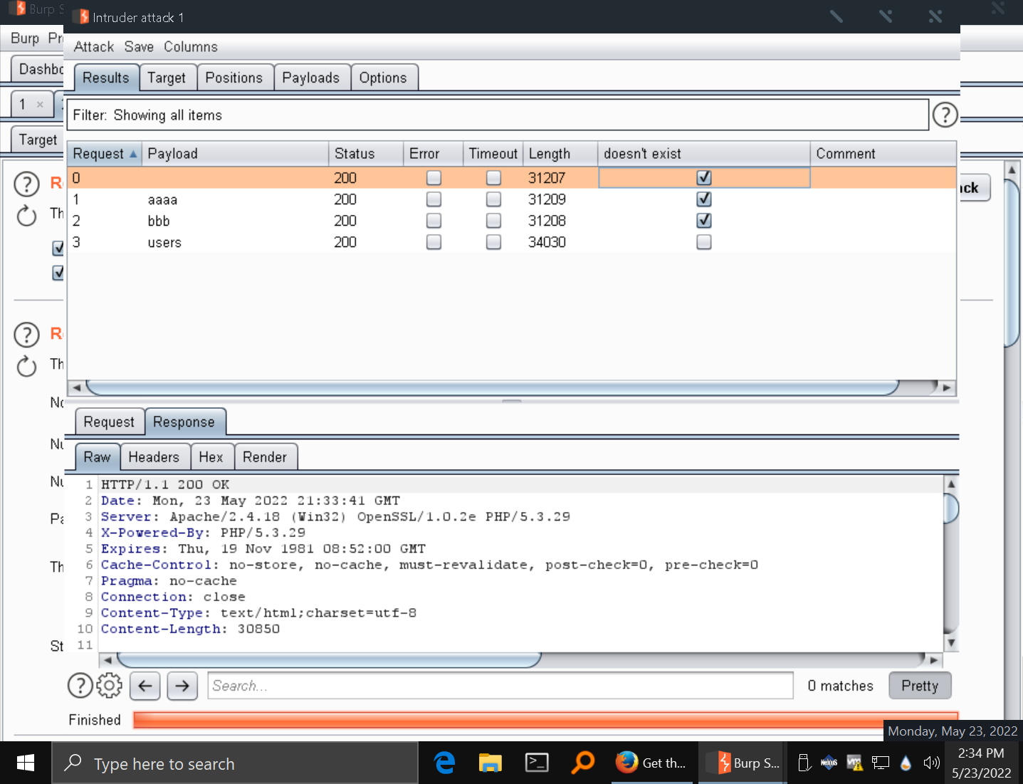View response Headers tab
Image resolution: width=1023 pixels, height=784 pixels.
pos(154,457)
